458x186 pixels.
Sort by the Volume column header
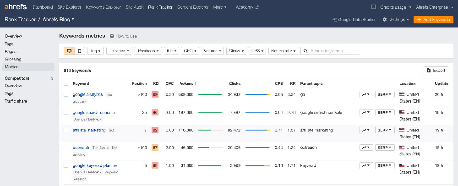[x=188, y=83]
